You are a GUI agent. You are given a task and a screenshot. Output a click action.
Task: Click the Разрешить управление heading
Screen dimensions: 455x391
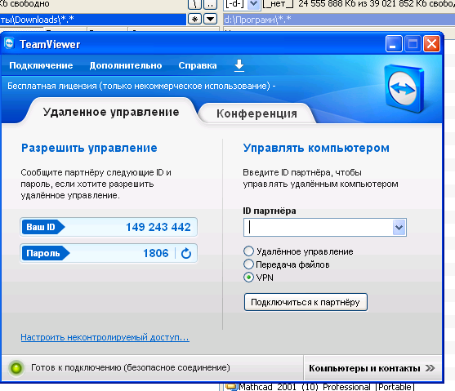click(89, 148)
